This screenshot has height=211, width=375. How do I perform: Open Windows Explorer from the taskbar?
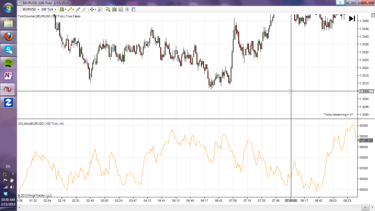pyautogui.click(x=8, y=24)
